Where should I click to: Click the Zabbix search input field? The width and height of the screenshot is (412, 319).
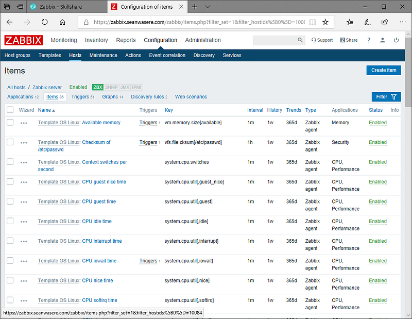tap(275, 40)
